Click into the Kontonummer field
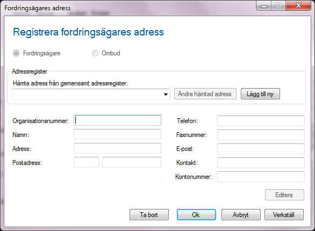Image resolution: width=315 pixels, height=231 pixels. [x=261, y=177]
